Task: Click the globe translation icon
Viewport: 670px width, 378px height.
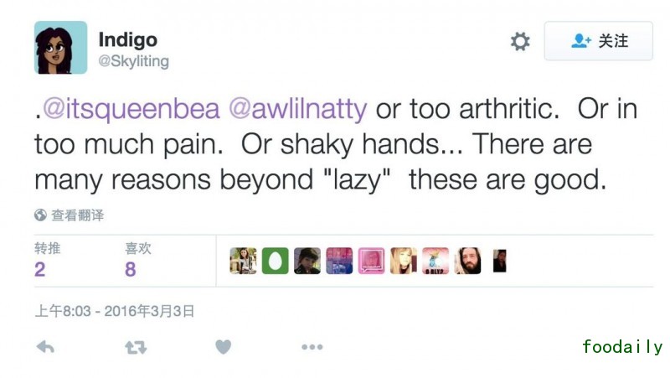Action: [x=40, y=215]
